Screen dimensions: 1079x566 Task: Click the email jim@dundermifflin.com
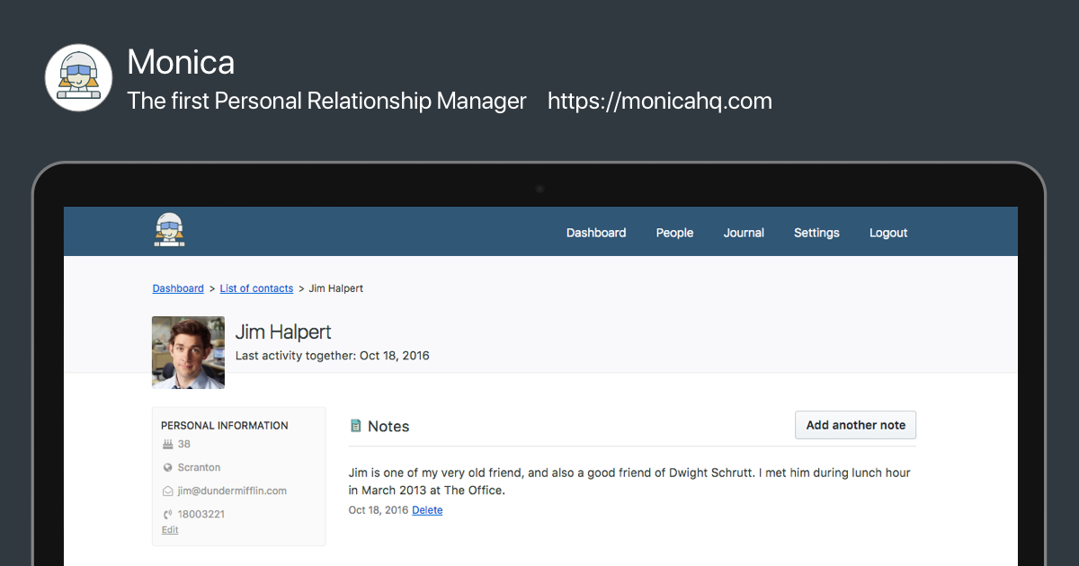click(232, 491)
